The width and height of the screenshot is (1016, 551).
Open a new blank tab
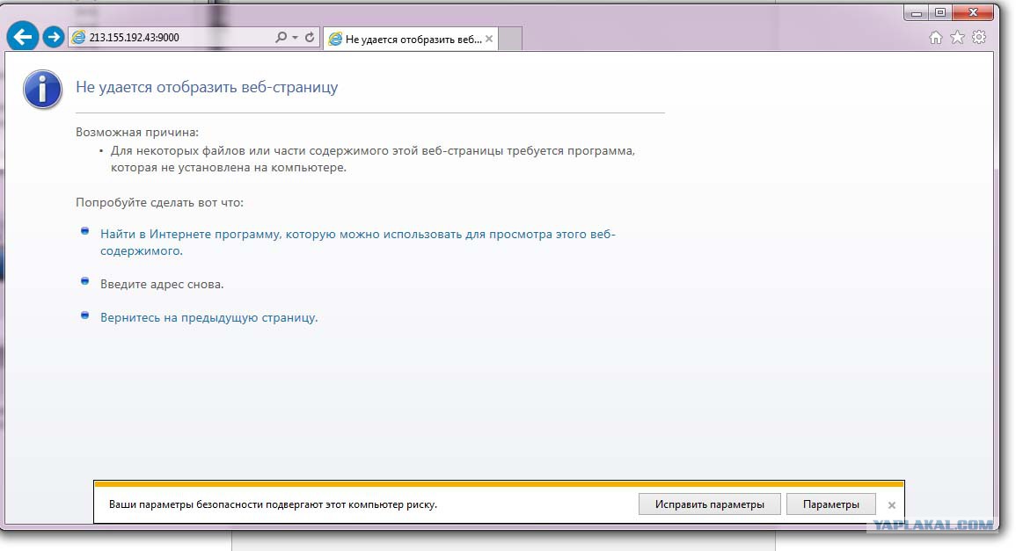pos(510,39)
